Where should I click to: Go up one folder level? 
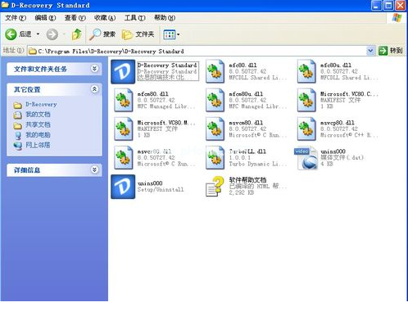(77, 34)
